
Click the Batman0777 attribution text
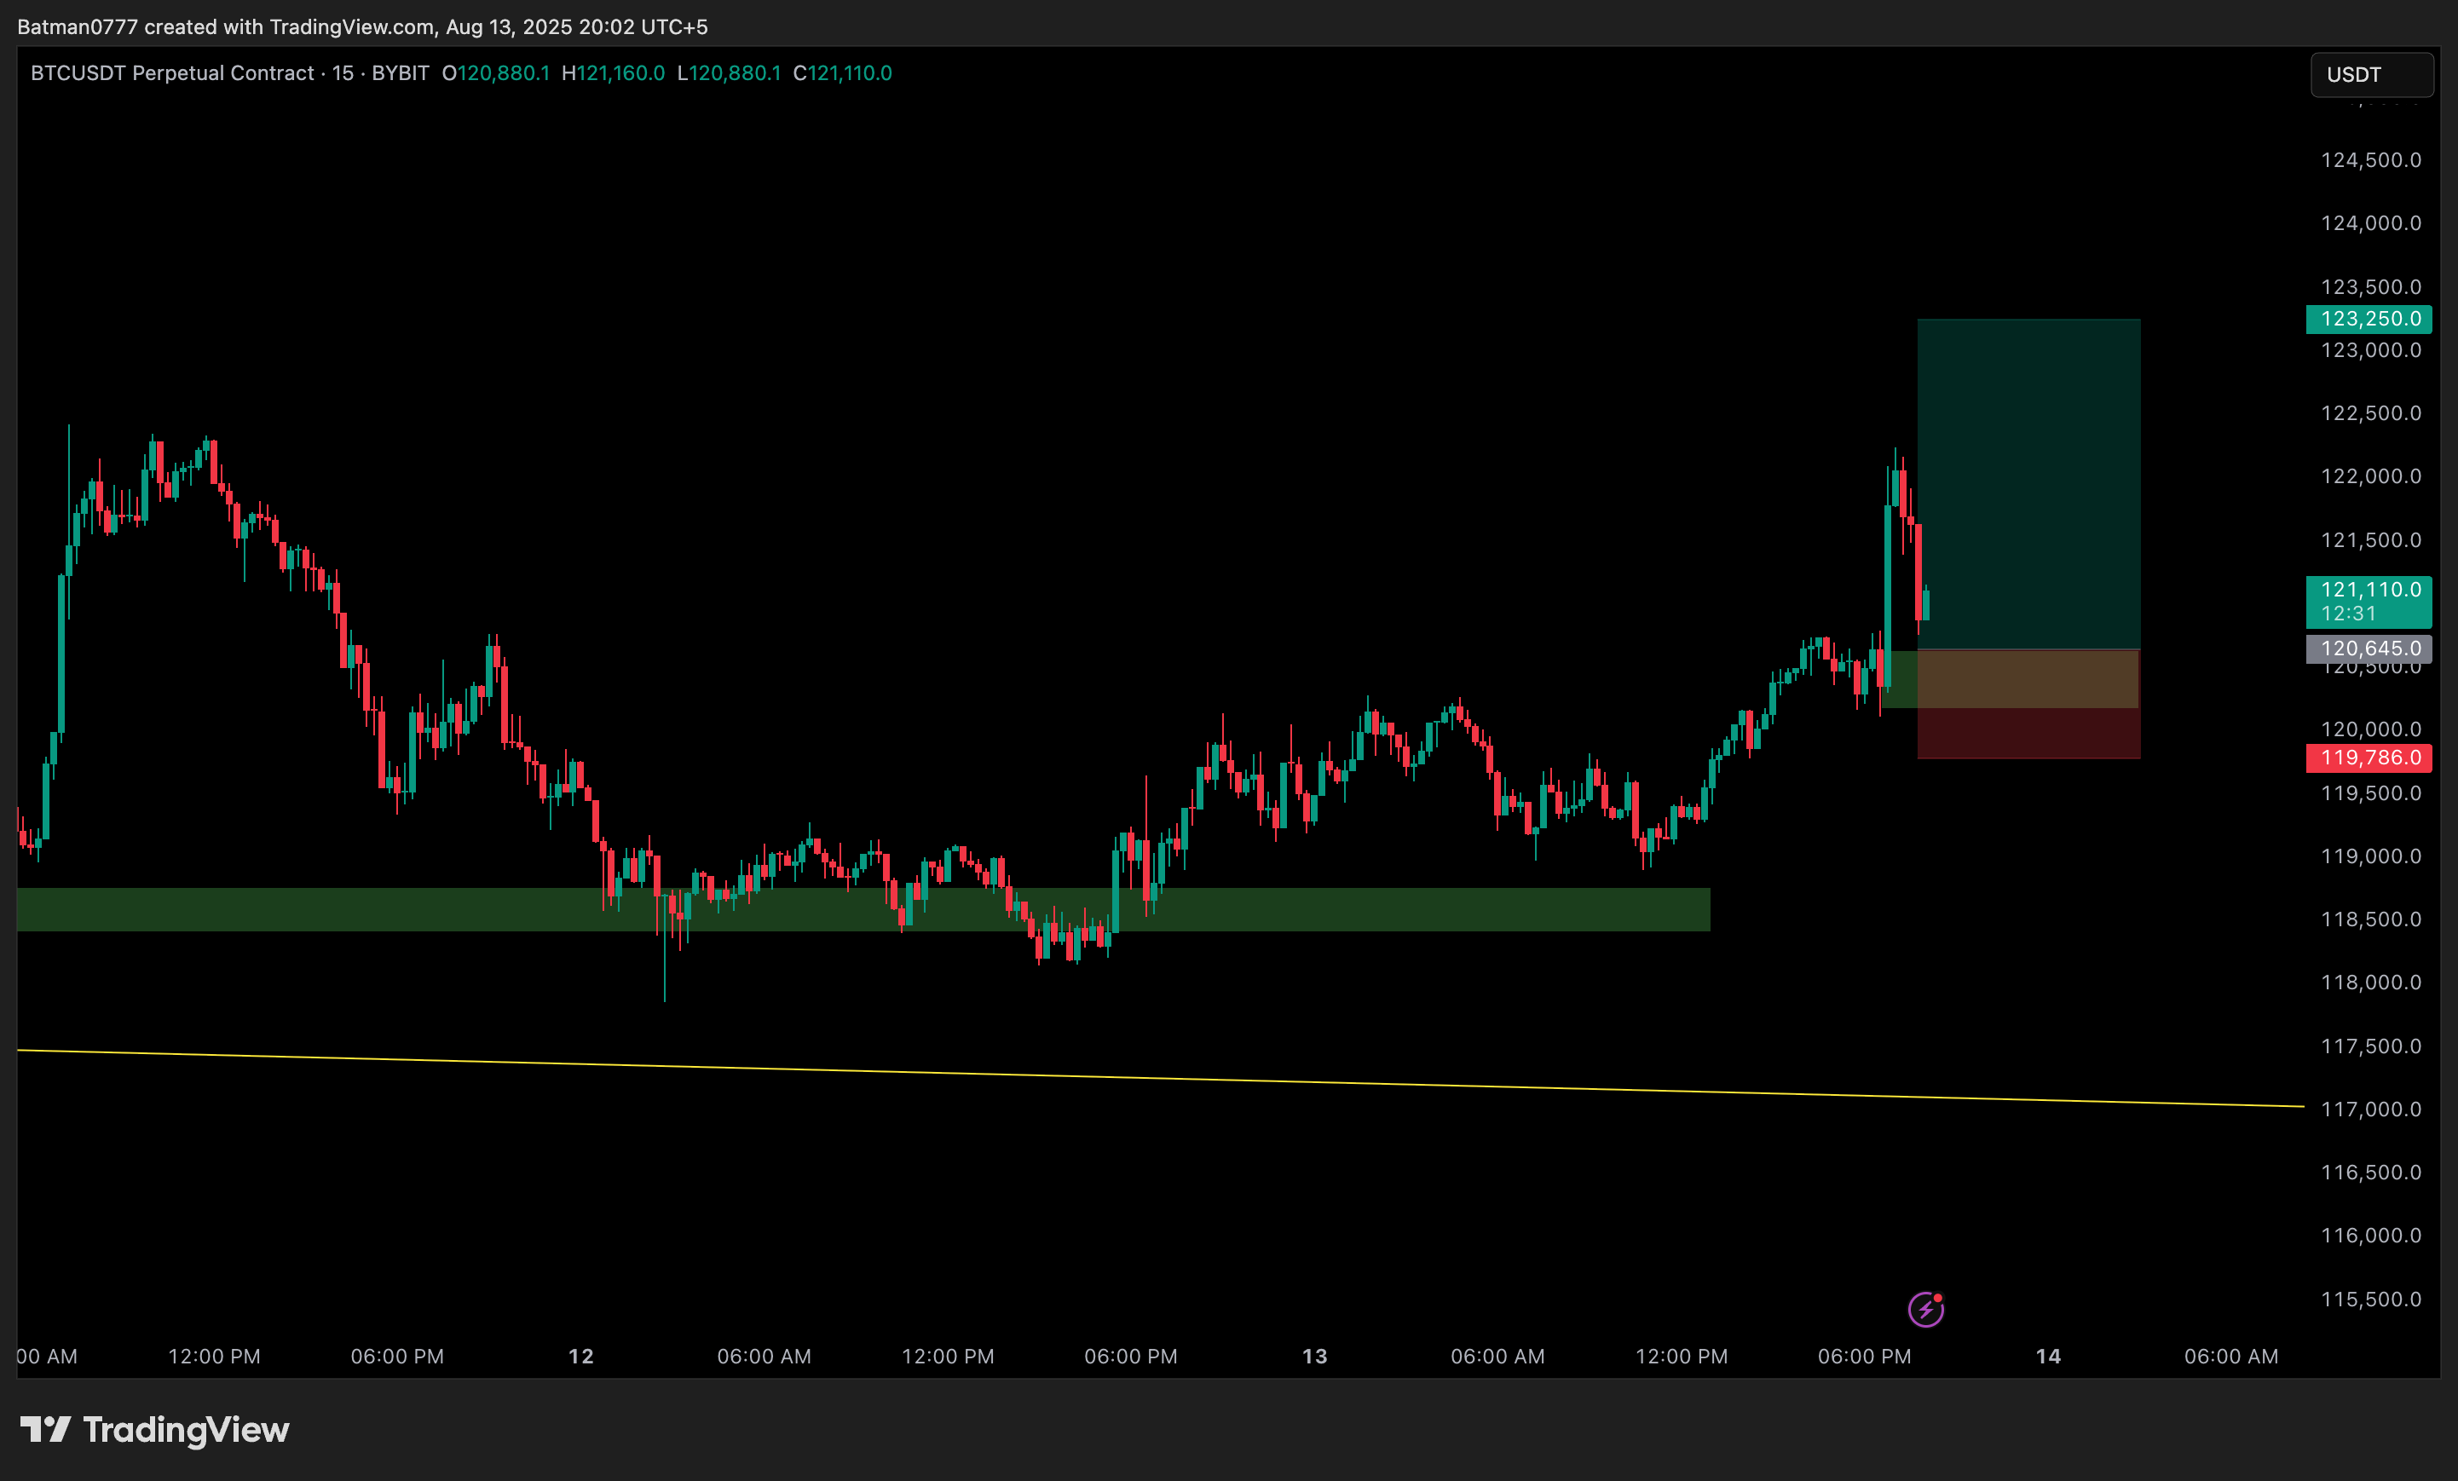point(75,27)
